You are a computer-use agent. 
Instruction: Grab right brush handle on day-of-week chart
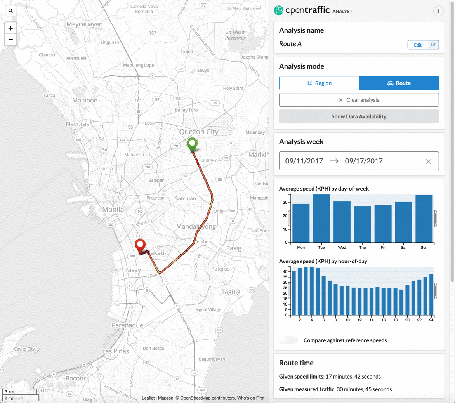(x=436, y=218)
